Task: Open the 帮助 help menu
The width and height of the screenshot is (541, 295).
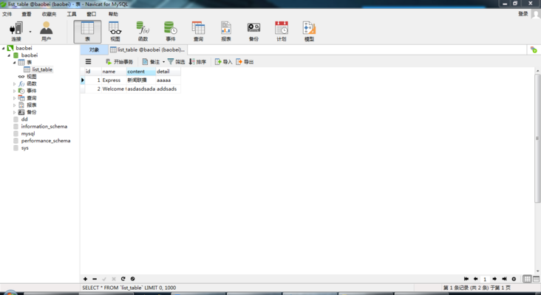Action: (113, 14)
